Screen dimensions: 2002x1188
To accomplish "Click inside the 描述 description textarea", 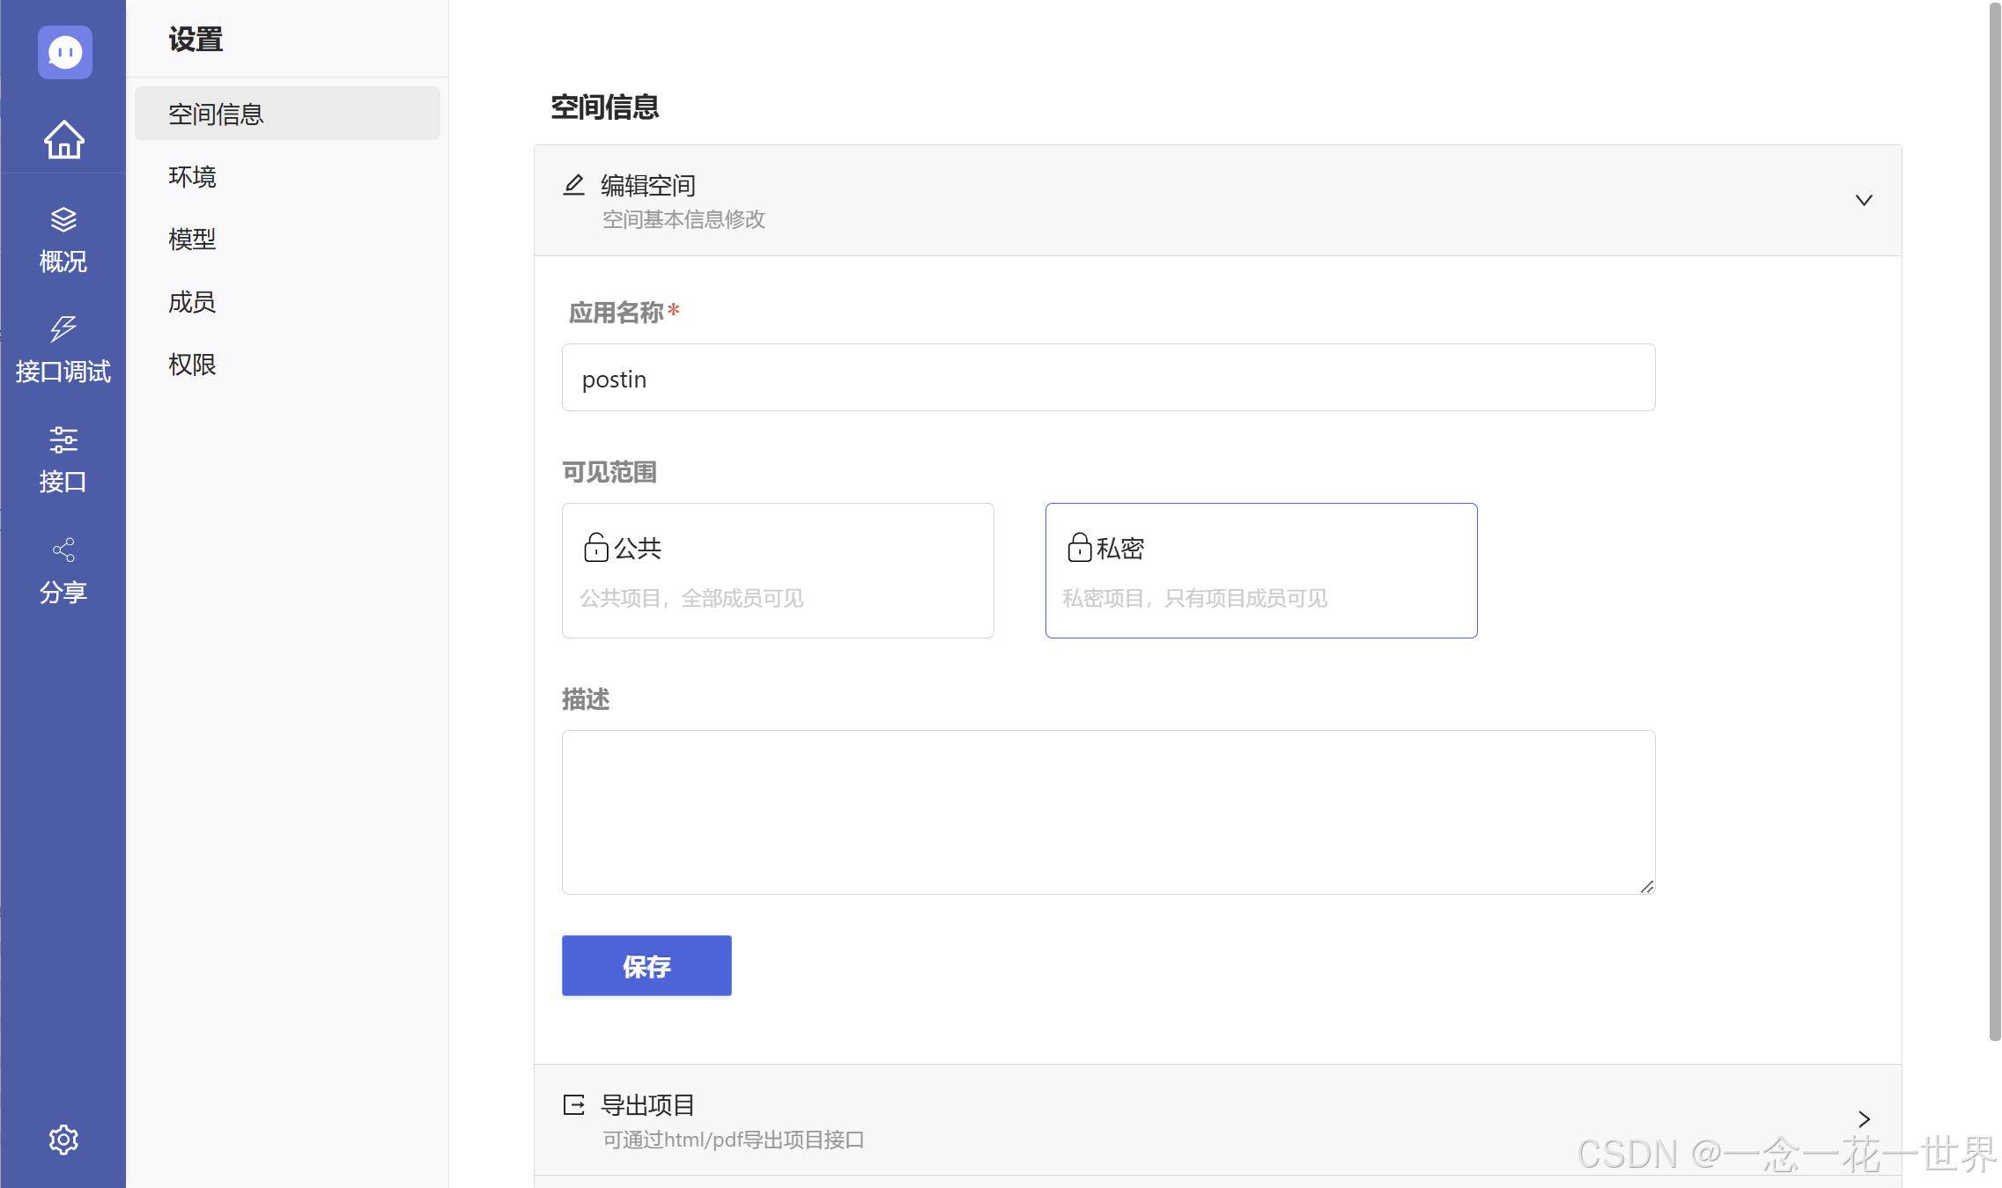I will 1108,812.
